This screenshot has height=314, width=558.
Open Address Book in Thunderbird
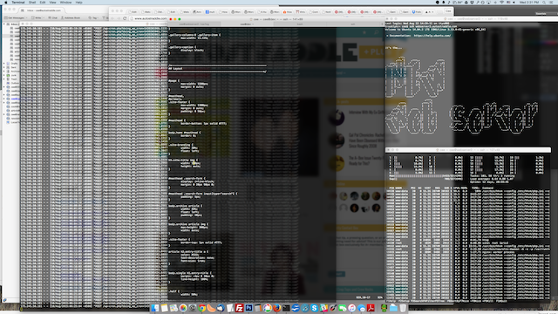point(71,17)
